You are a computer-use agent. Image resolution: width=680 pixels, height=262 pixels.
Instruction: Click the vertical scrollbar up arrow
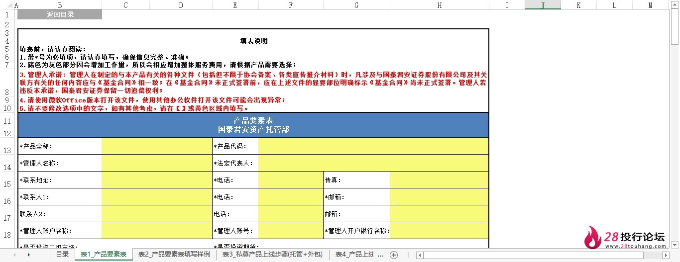click(675, 4)
